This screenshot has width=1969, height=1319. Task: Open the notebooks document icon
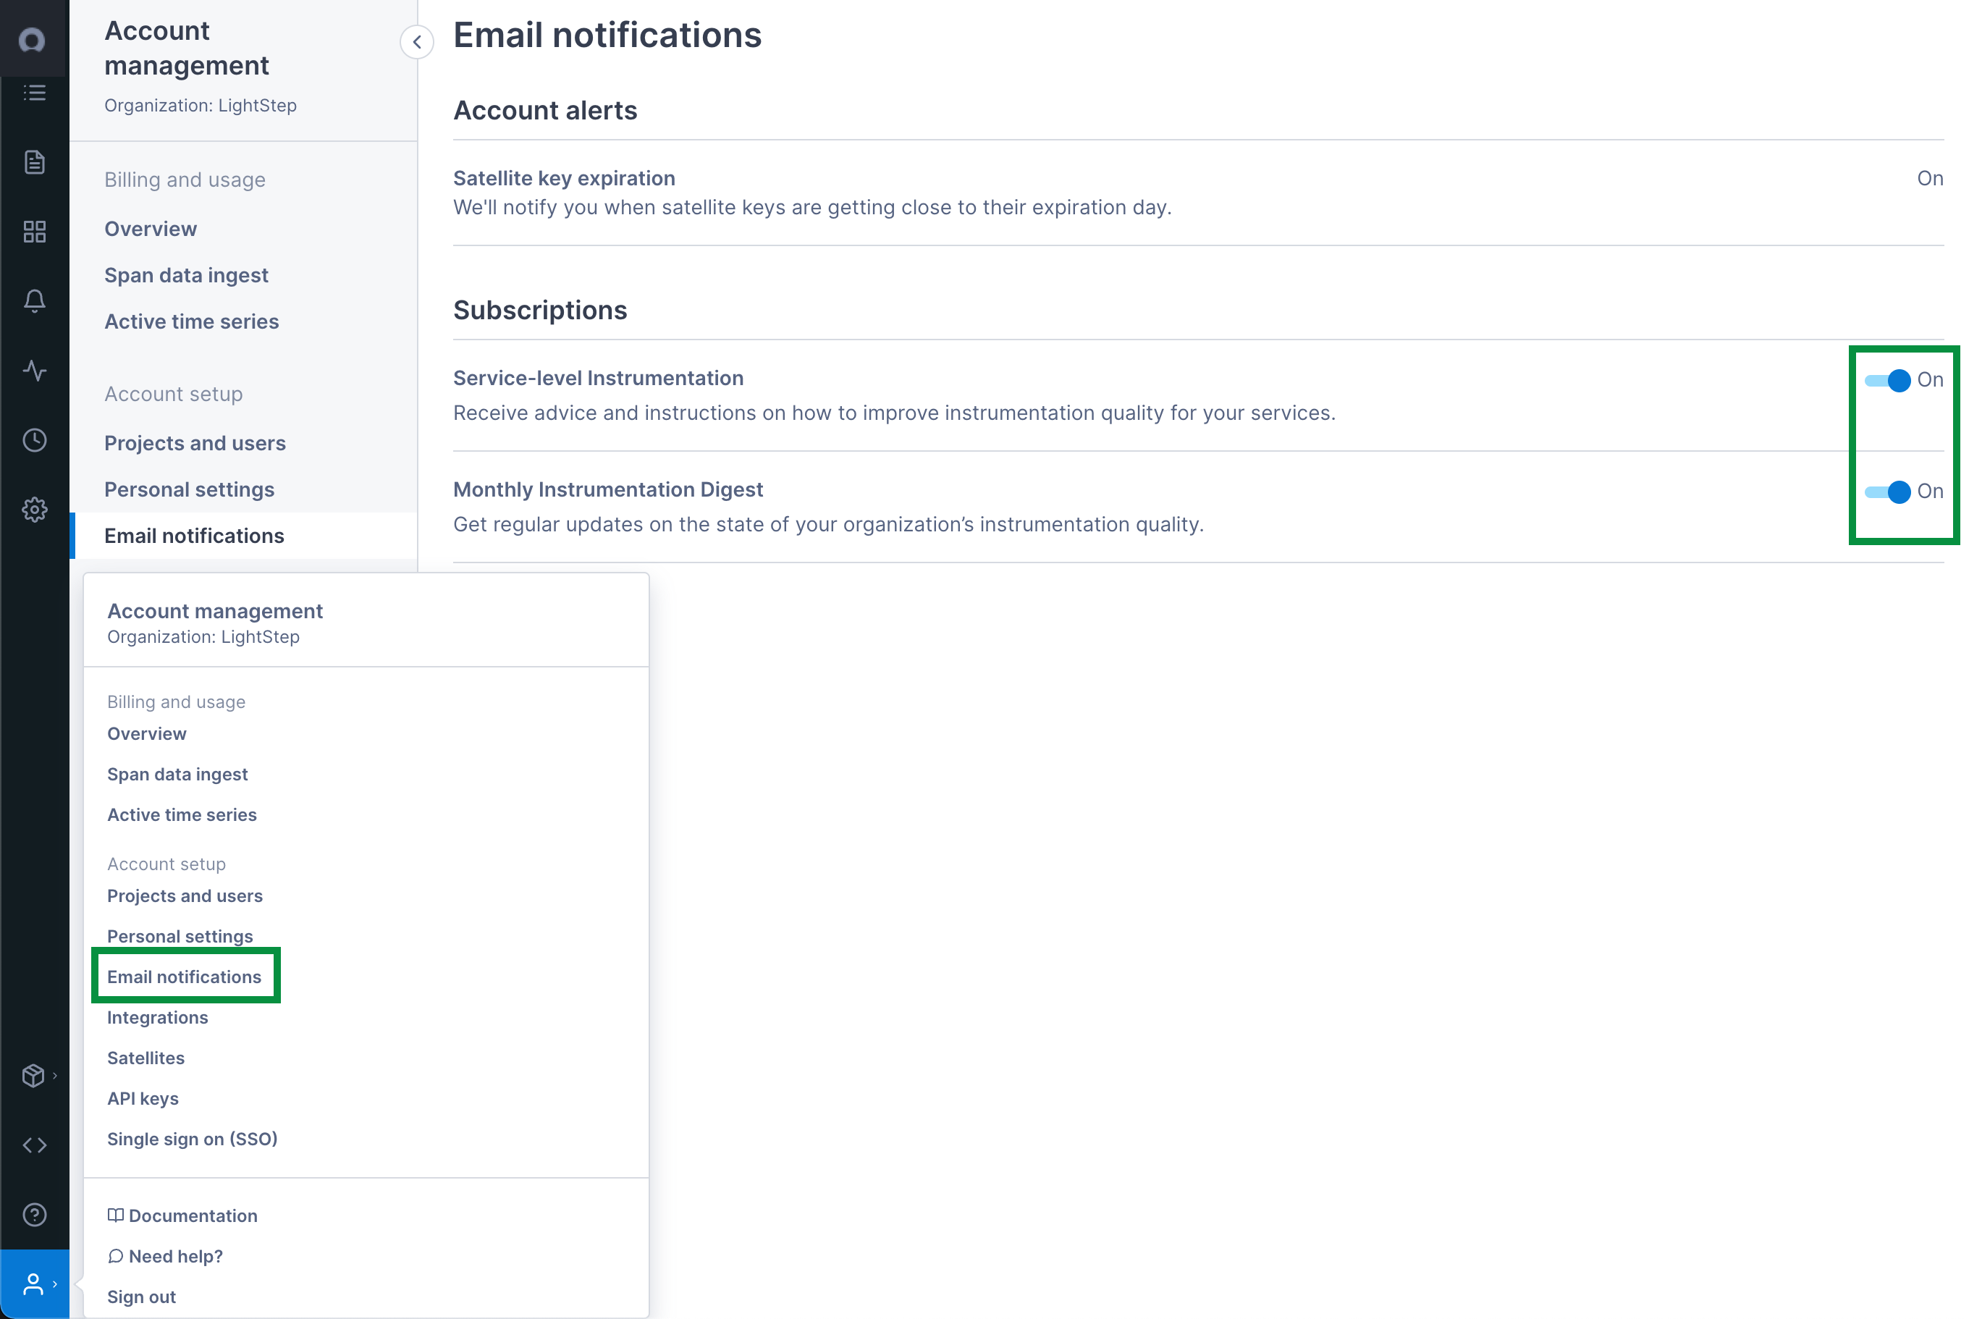pos(35,162)
